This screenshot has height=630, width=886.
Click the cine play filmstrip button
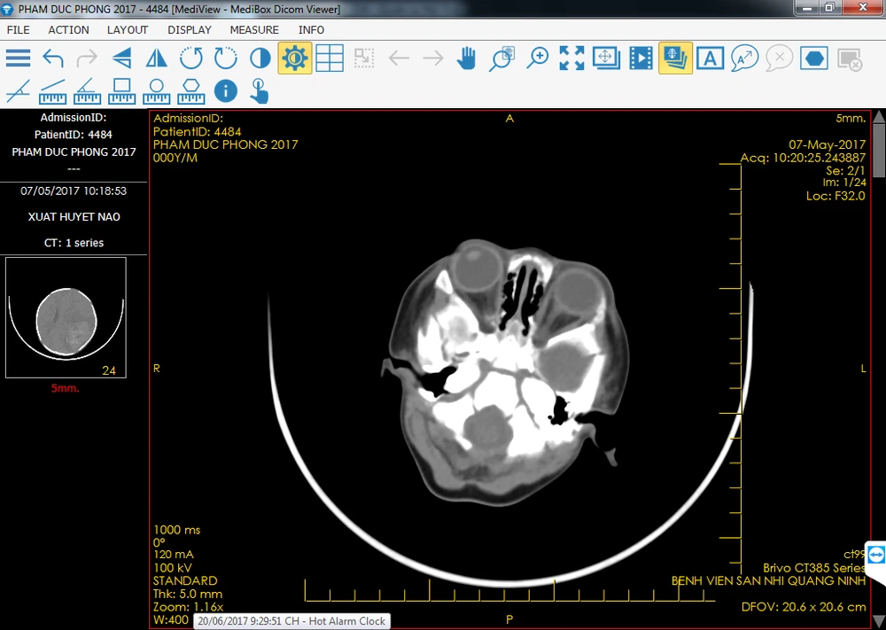coord(641,58)
